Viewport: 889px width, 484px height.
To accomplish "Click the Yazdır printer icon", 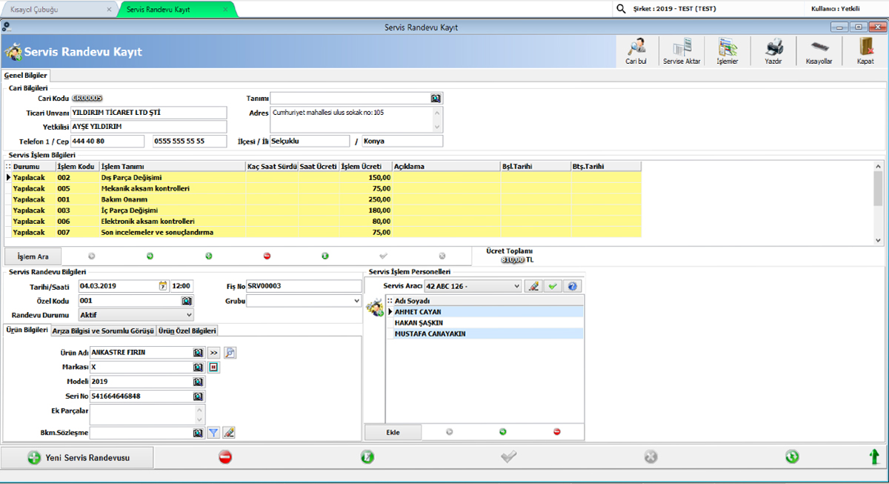I will pyautogui.click(x=773, y=50).
